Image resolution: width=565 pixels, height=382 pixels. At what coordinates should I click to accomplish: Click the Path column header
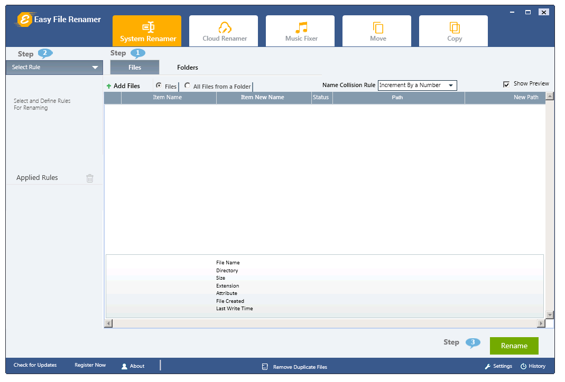click(x=399, y=98)
